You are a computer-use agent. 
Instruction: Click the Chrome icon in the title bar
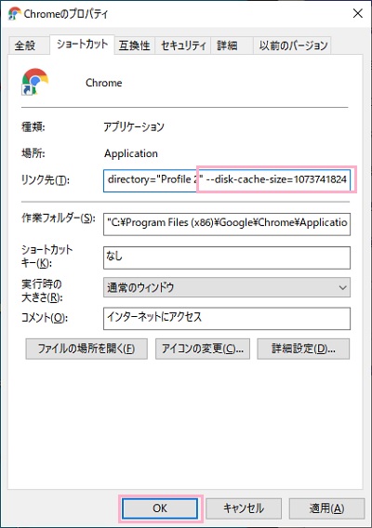(15, 13)
